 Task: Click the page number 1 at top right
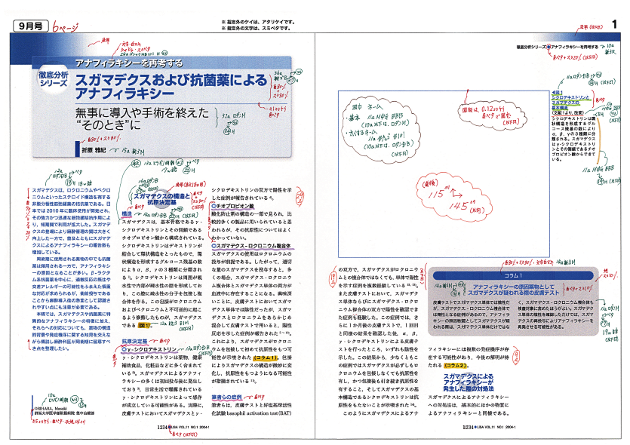pyautogui.click(x=614, y=25)
